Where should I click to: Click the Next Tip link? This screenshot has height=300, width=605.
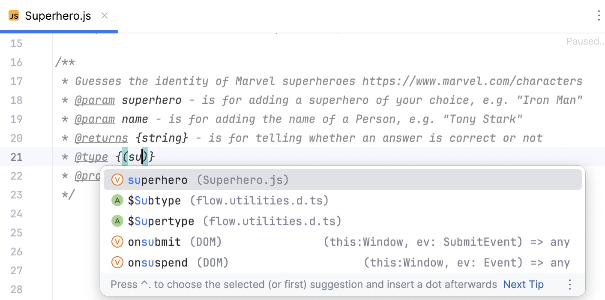click(523, 284)
